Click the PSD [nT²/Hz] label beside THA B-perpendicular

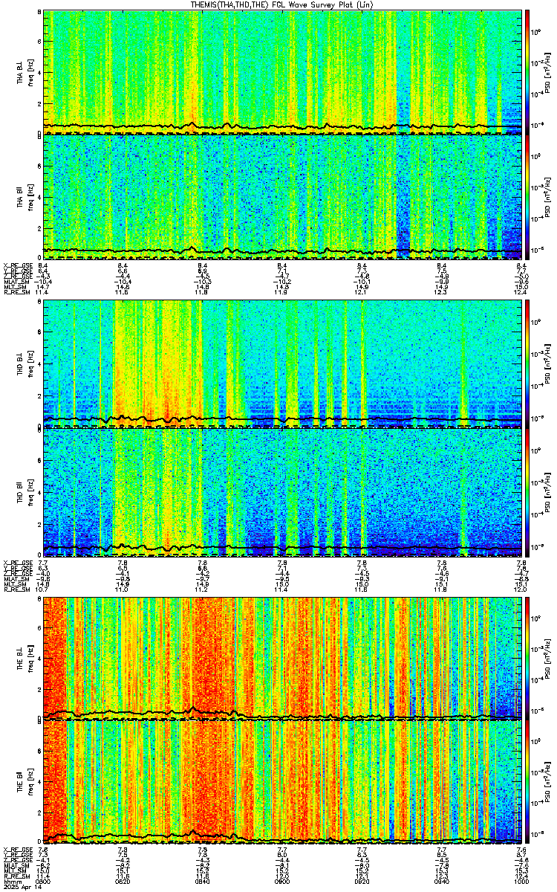[547, 72]
